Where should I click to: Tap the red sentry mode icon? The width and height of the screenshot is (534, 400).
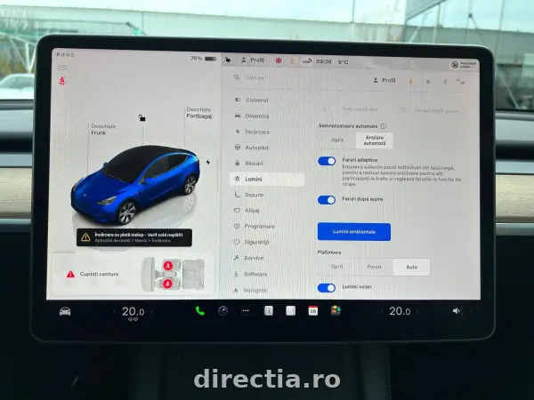[279, 60]
